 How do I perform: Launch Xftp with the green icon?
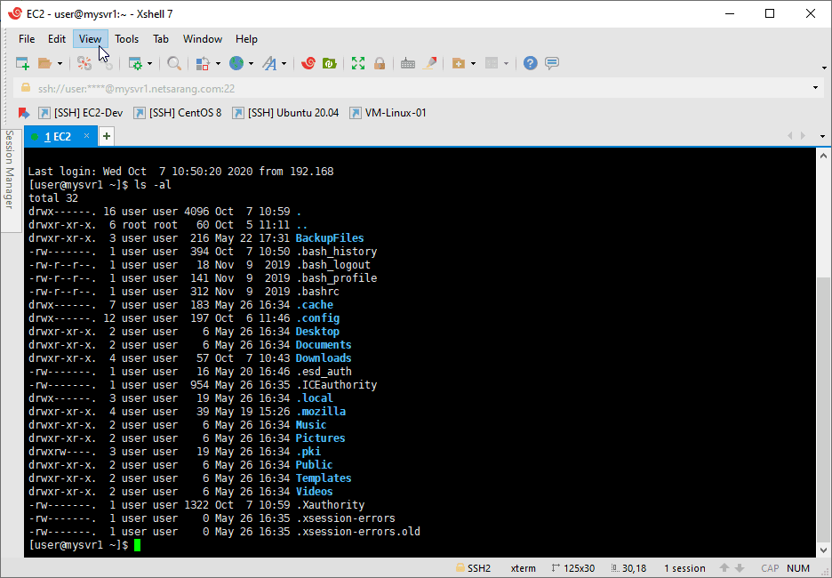click(x=330, y=63)
